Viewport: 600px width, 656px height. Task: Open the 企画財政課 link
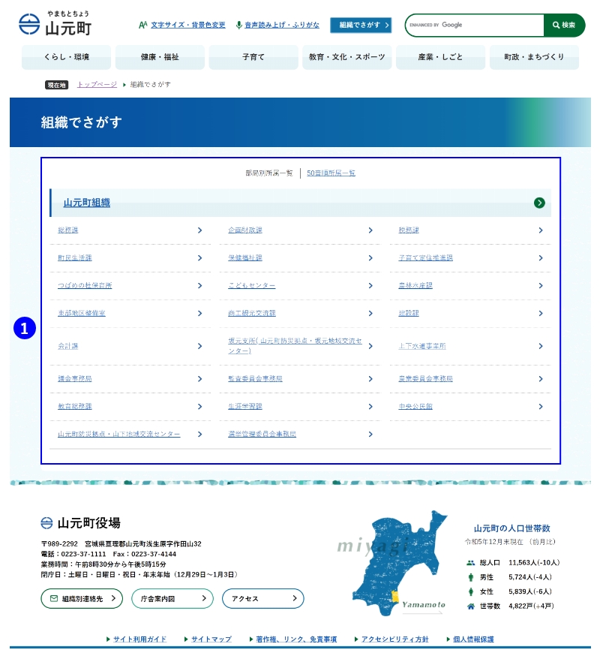[245, 230]
